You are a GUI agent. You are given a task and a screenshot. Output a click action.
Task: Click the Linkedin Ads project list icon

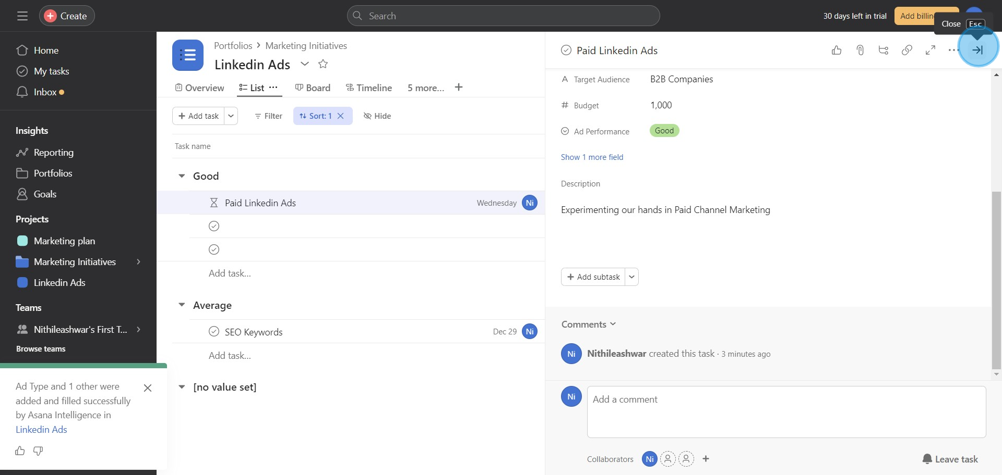pyautogui.click(x=188, y=55)
